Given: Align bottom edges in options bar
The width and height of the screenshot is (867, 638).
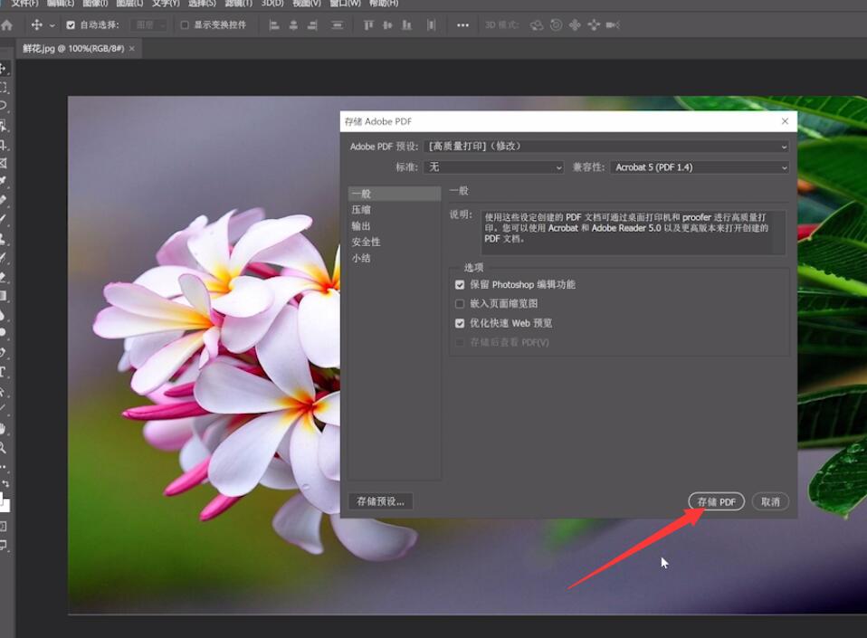Looking at the screenshot, I should point(407,24).
